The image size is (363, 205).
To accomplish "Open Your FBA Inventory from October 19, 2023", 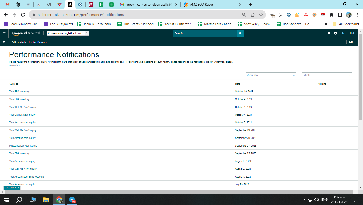I will click(x=19, y=92).
